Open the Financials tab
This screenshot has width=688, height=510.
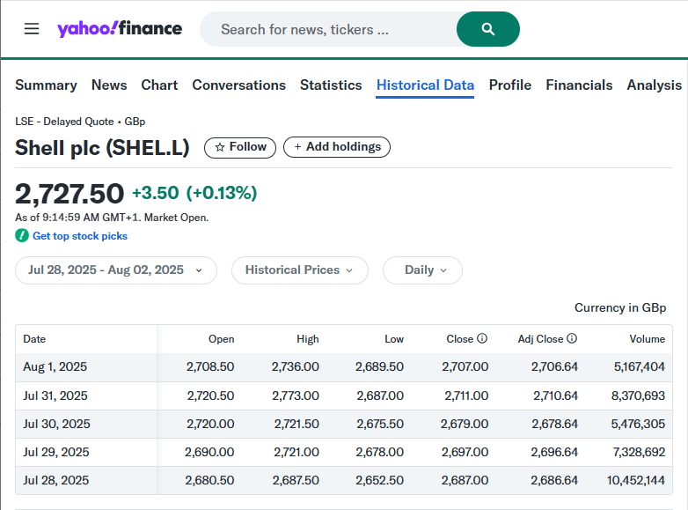coord(579,85)
